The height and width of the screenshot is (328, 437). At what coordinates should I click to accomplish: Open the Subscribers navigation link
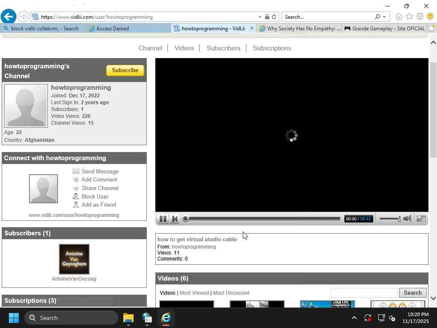[223, 48]
